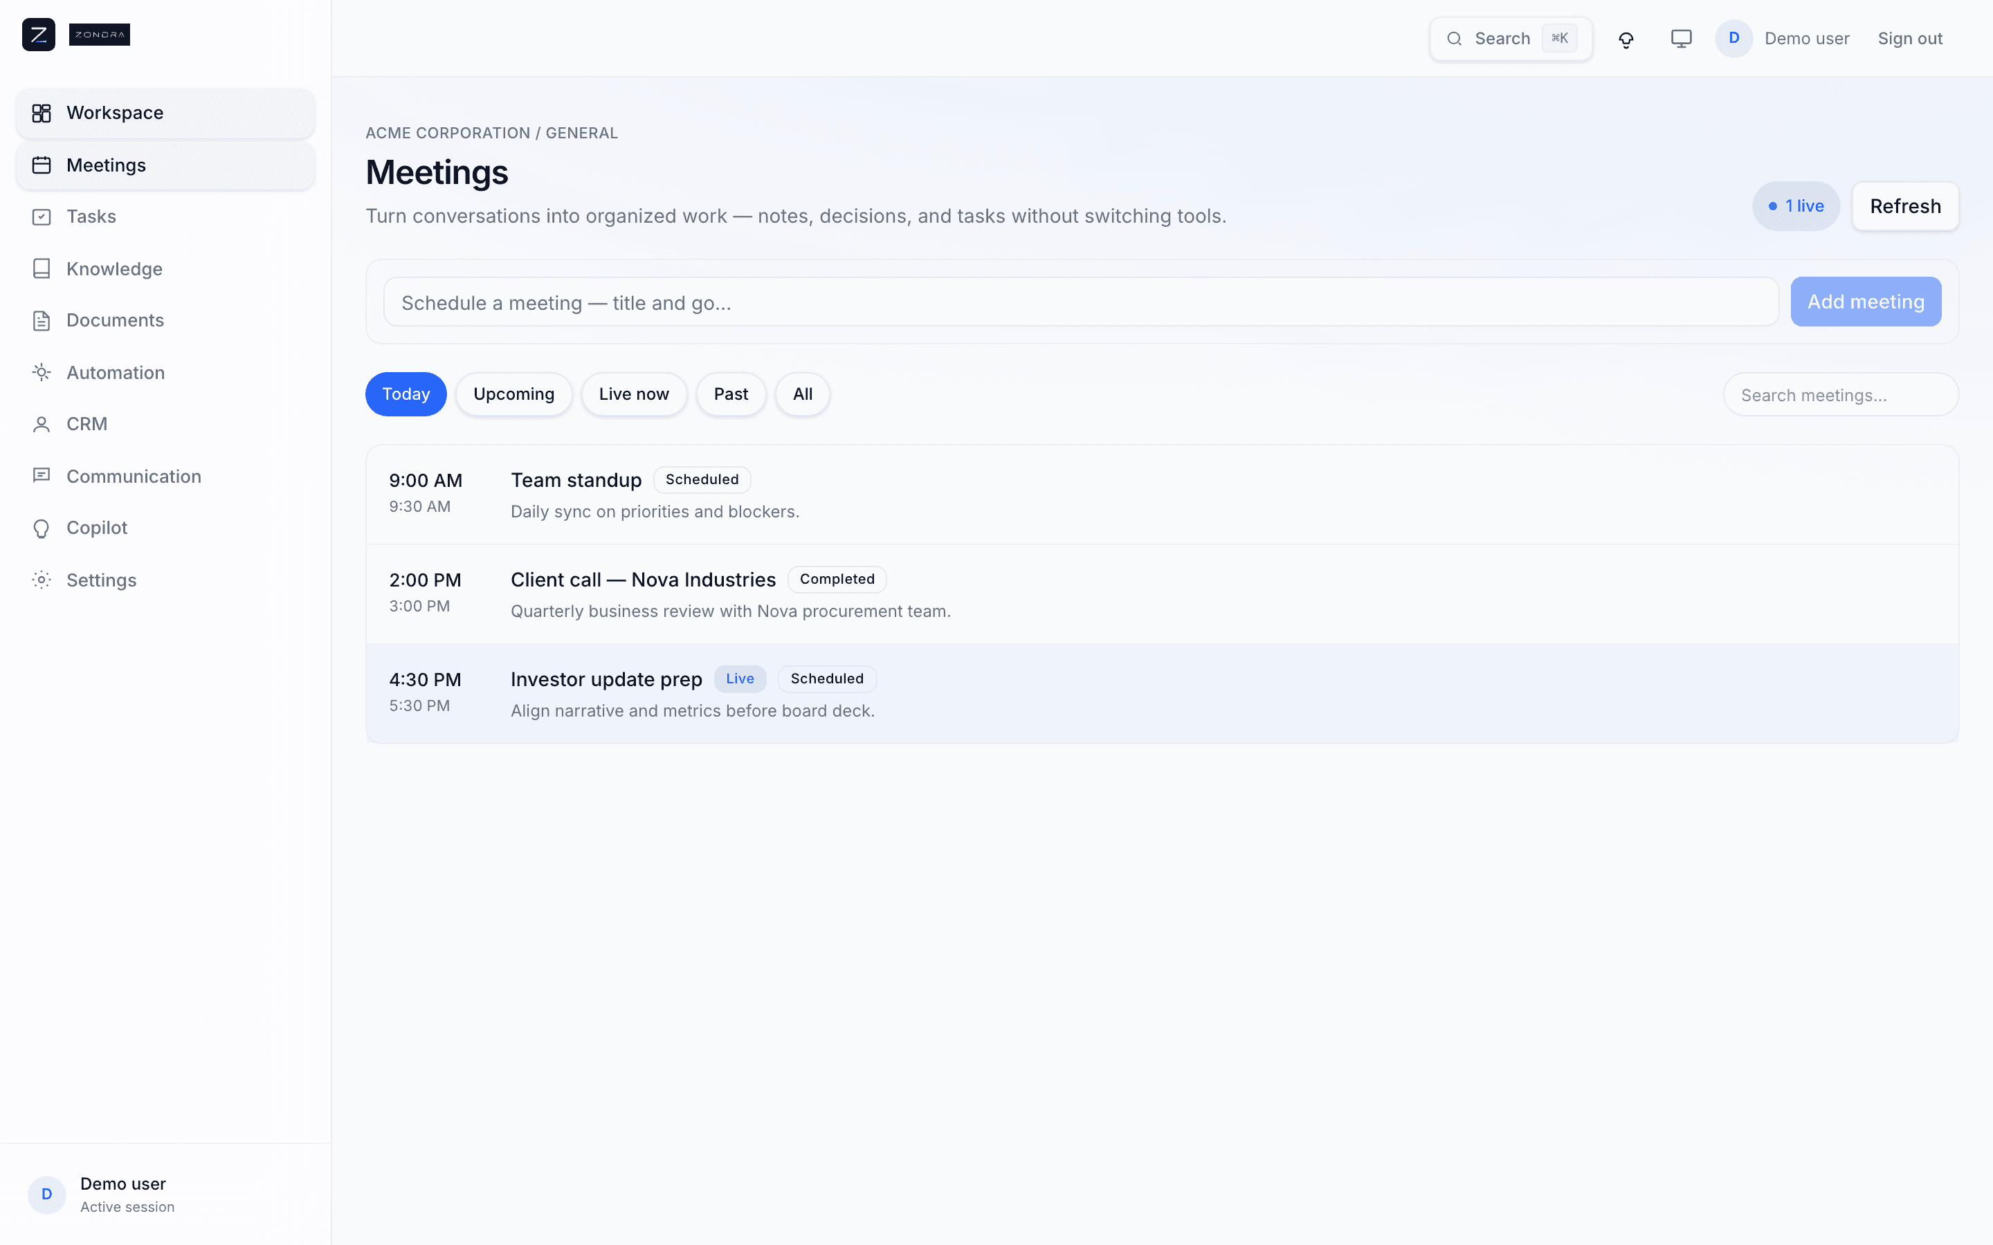Click the 4:30 PM start time
1993x1245 pixels.
point(425,679)
